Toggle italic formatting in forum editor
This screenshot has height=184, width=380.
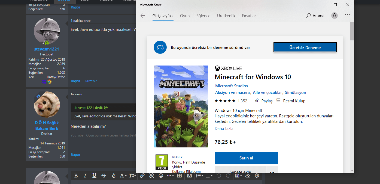pos(85,176)
